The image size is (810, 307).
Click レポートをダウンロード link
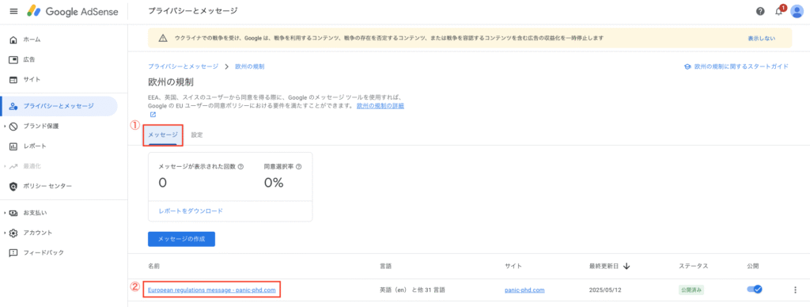191,211
